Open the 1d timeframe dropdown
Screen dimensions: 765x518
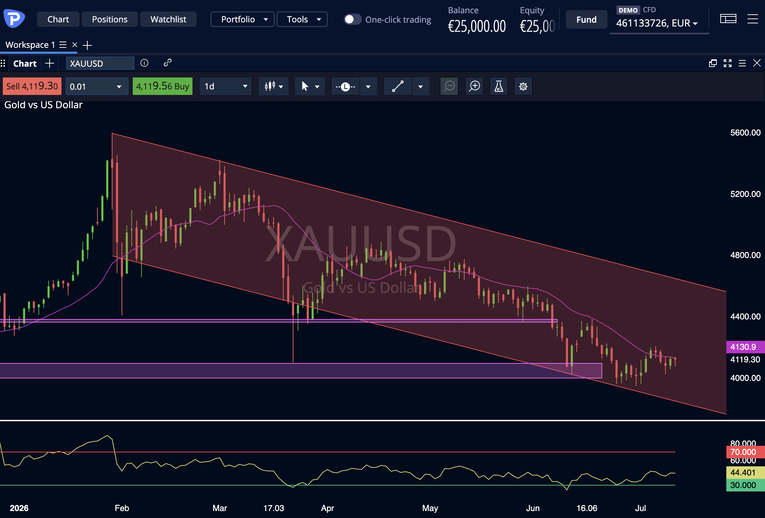[x=226, y=86]
